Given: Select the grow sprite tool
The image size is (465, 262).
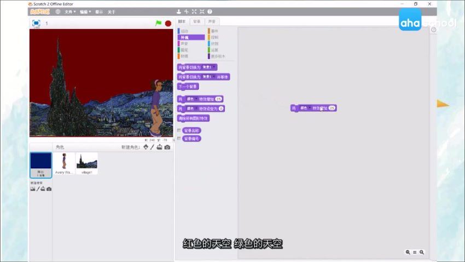Looking at the screenshot, I should (x=194, y=12).
